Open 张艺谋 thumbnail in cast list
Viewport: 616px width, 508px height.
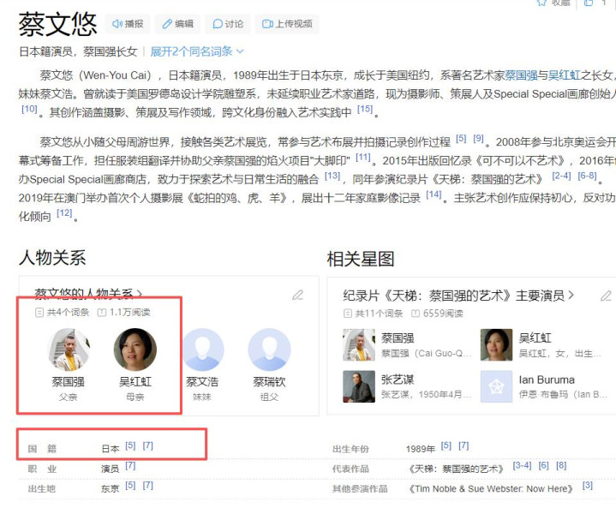pyautogui.click(x=359, y=386)
